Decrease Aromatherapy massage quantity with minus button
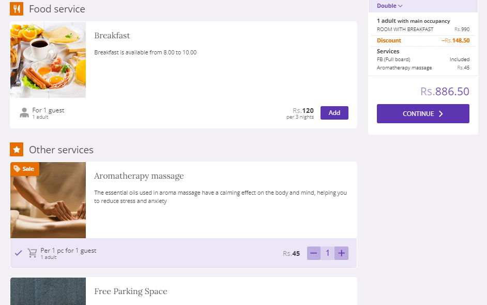The height and width of the screenshot is (305, 487). click(314, 253)
